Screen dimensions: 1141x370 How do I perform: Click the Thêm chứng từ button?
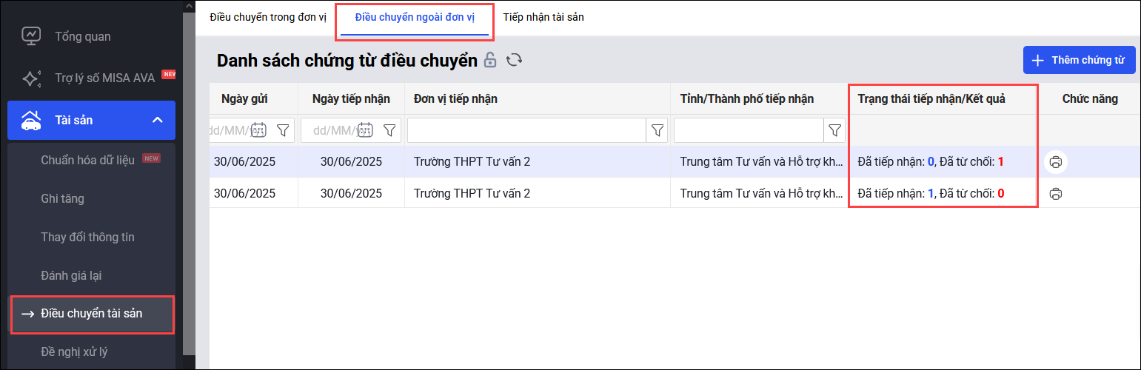click(1079, 60)
